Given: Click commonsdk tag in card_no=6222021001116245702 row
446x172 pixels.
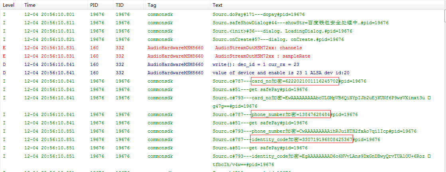Looking at the screenshot, I should click(x=160, y=81).
